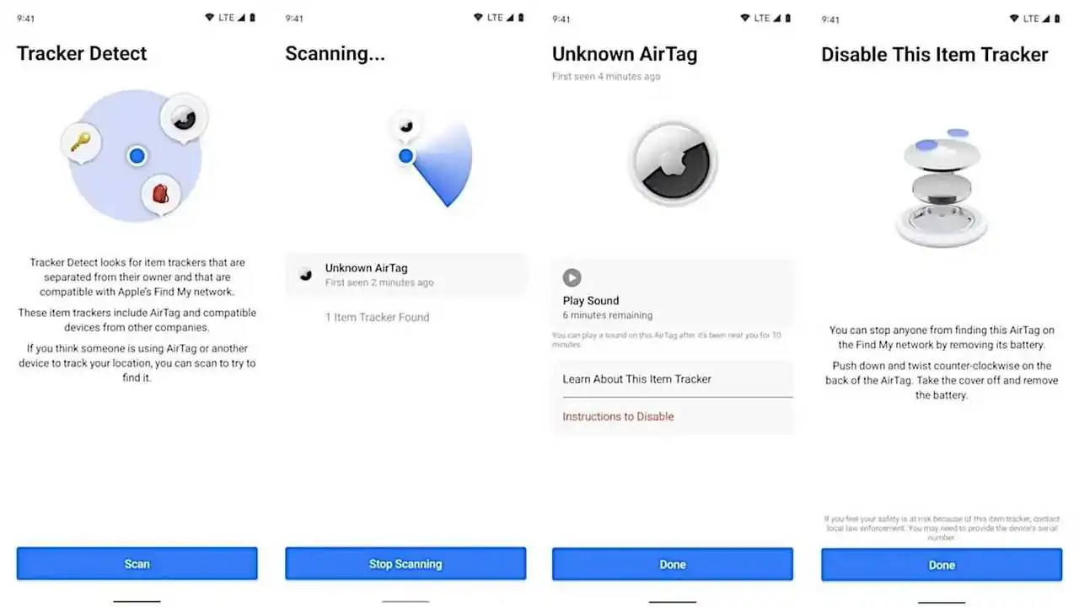The height and width of the screenshot is (607, 1079).
Task: Tap the key icon in the detection illustration
Action: [x=81, y=142]
